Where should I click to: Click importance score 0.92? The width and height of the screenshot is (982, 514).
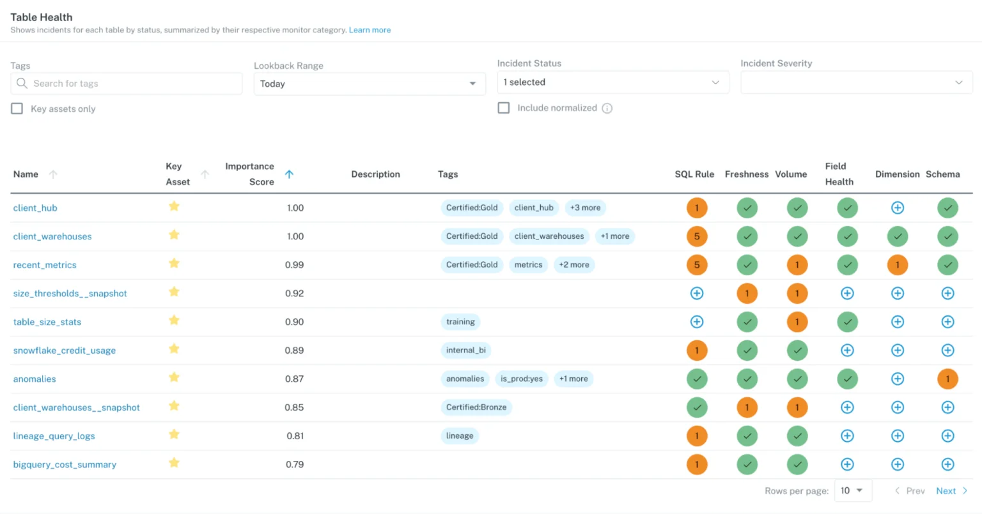(294, 293)
